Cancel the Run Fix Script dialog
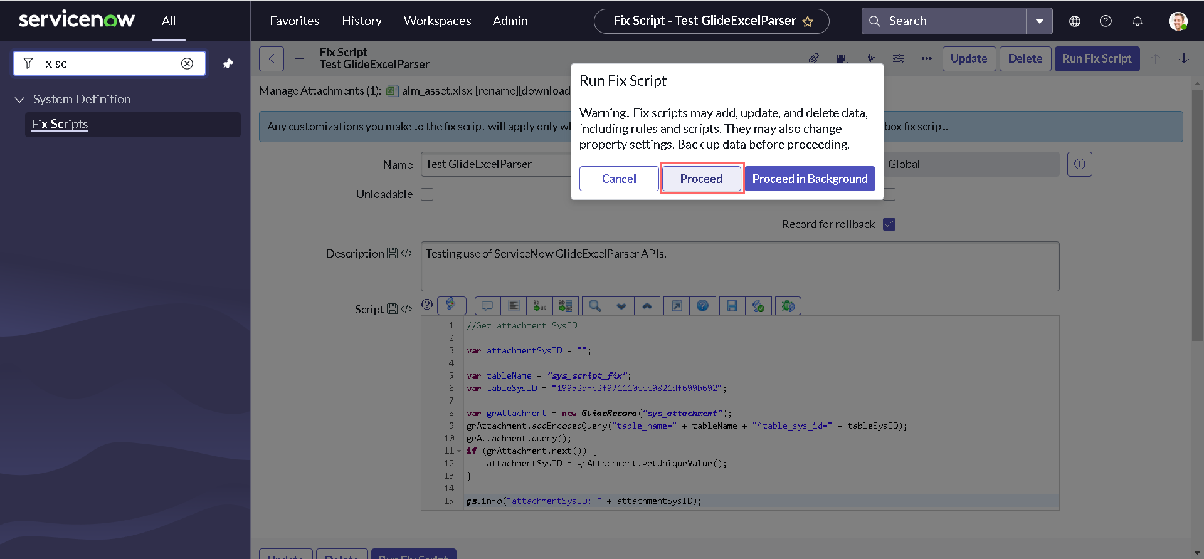 619,179
